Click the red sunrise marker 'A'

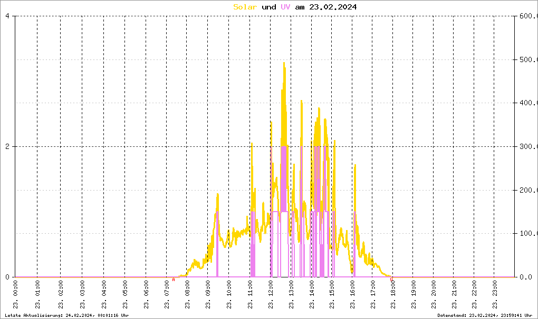click(174, 280)
